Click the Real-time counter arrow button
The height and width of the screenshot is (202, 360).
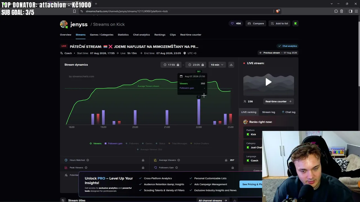tap(278, 102)
